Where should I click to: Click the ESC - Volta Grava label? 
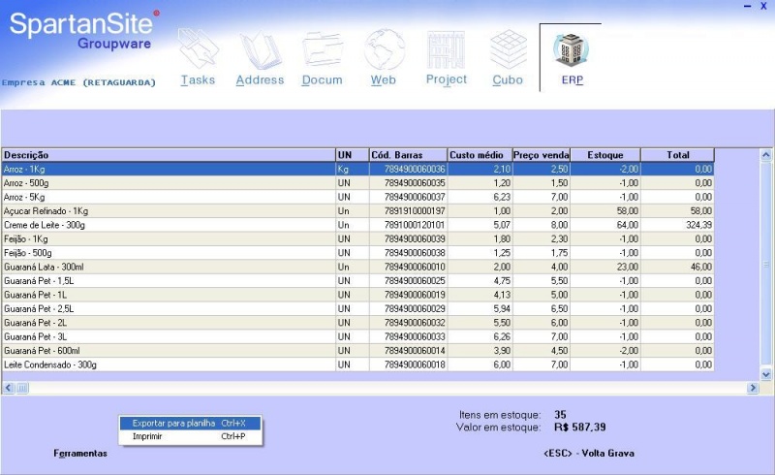pyautogui.click(x=589, y=454)
